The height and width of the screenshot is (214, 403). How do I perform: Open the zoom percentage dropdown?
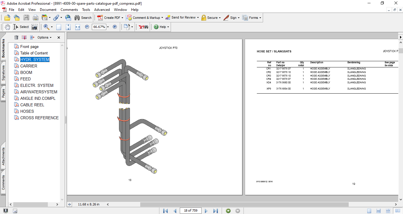(108, 27)
